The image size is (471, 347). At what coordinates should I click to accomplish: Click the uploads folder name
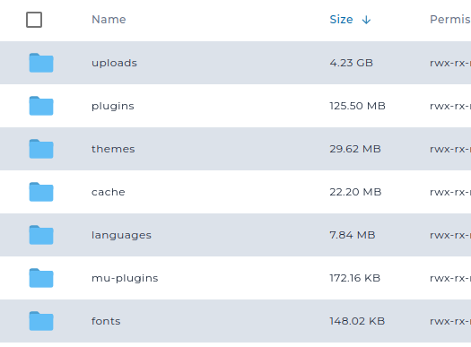coord(114,63)
